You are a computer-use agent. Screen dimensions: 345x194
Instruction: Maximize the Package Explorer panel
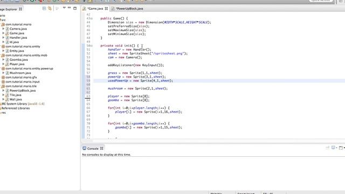tap(75, 9)
